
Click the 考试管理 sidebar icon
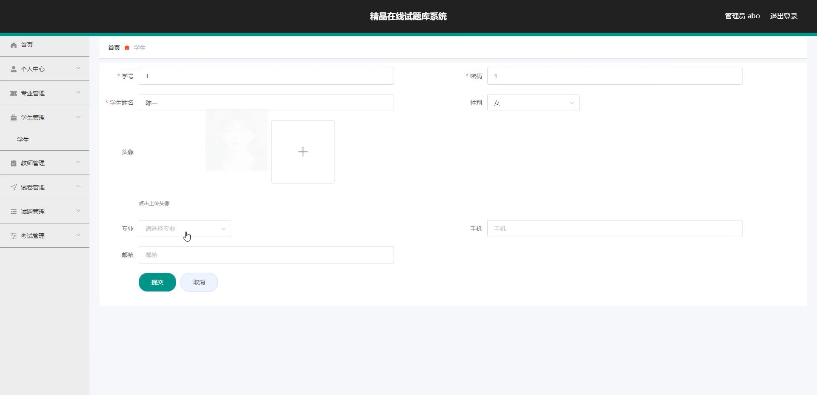[13, 235]
